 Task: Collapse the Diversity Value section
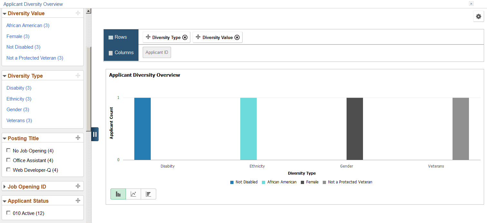click(4, 13)
